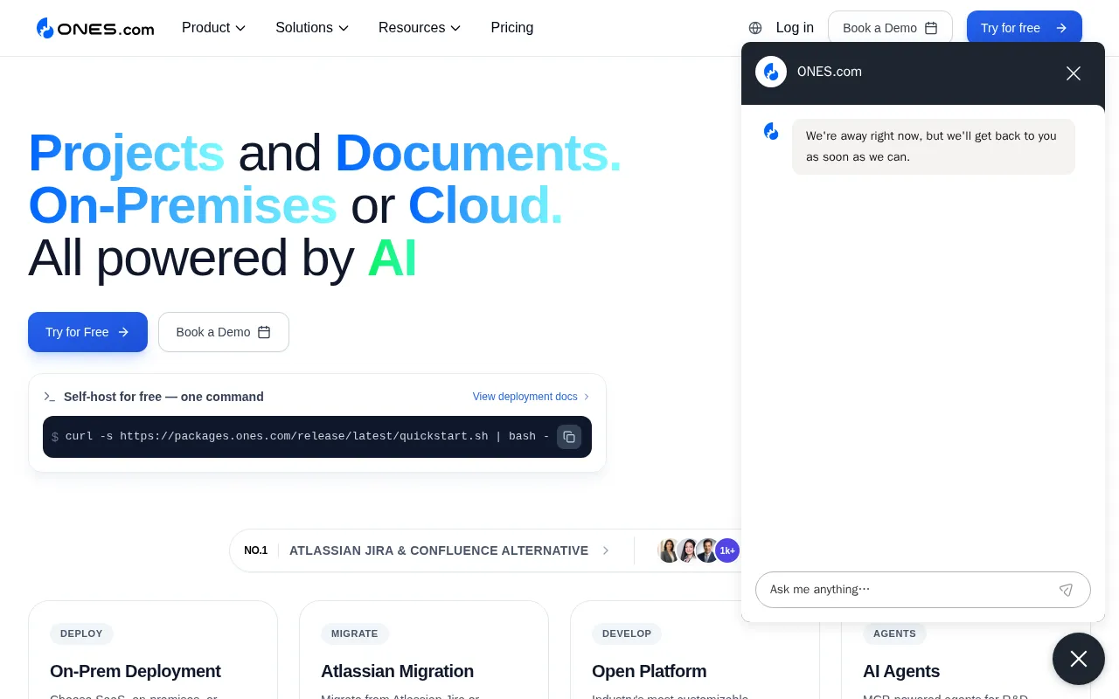Image resolution: width=1119 pixels, height=699 pixels.
Task: Open the language globe selector
Action: (755, 28)
